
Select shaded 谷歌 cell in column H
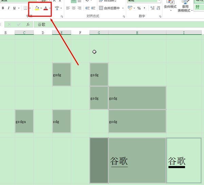click(137, 161)
